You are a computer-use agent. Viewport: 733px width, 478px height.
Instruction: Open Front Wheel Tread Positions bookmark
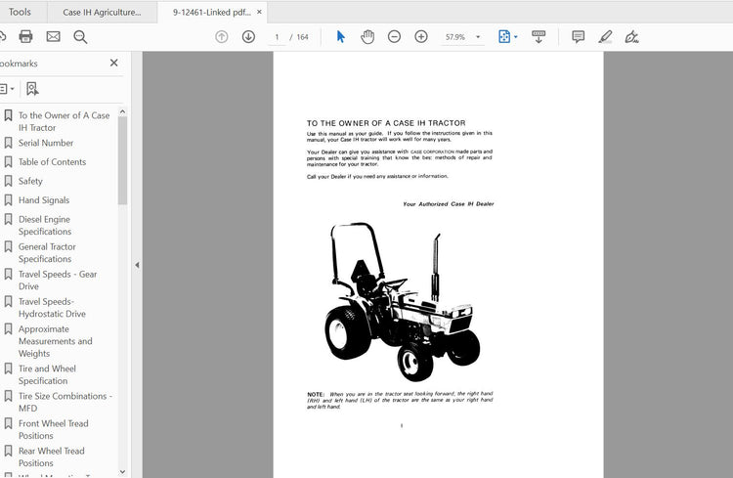click(54, 429)
